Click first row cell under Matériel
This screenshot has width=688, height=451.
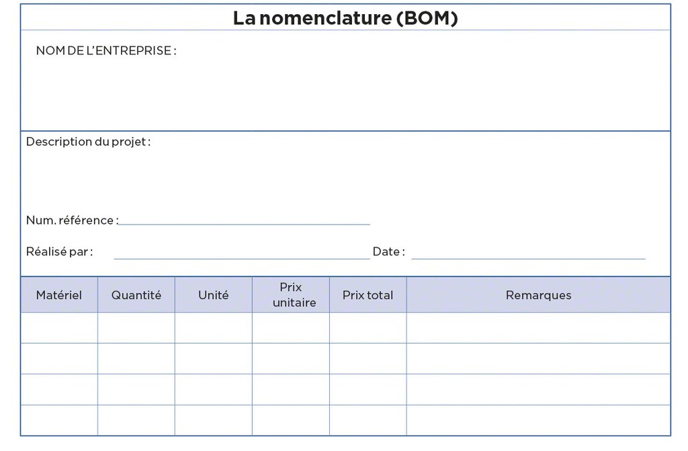coord(59,328)
